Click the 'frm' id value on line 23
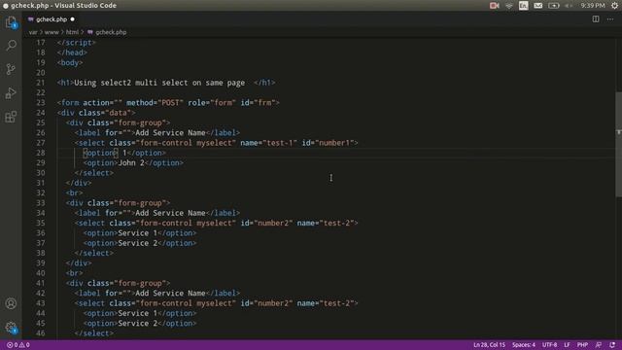 264,102
